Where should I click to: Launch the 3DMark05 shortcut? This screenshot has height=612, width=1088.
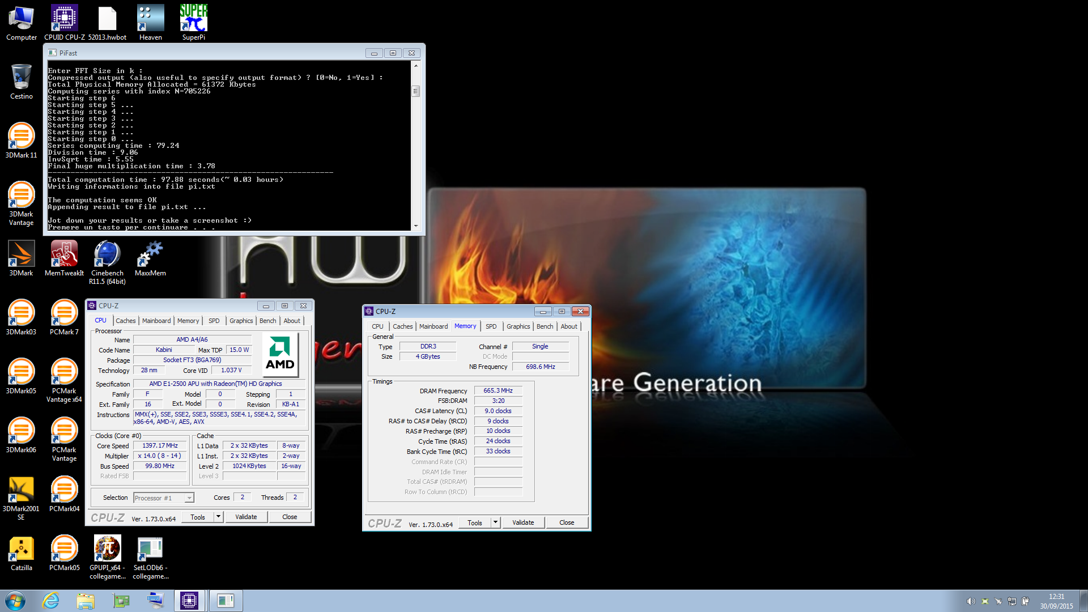(22, 376)
